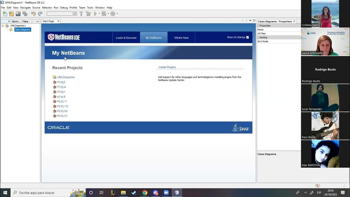Open recent project P2 EJ10
350x197 pixels.
pyautogui.click(x=62, y=111)
